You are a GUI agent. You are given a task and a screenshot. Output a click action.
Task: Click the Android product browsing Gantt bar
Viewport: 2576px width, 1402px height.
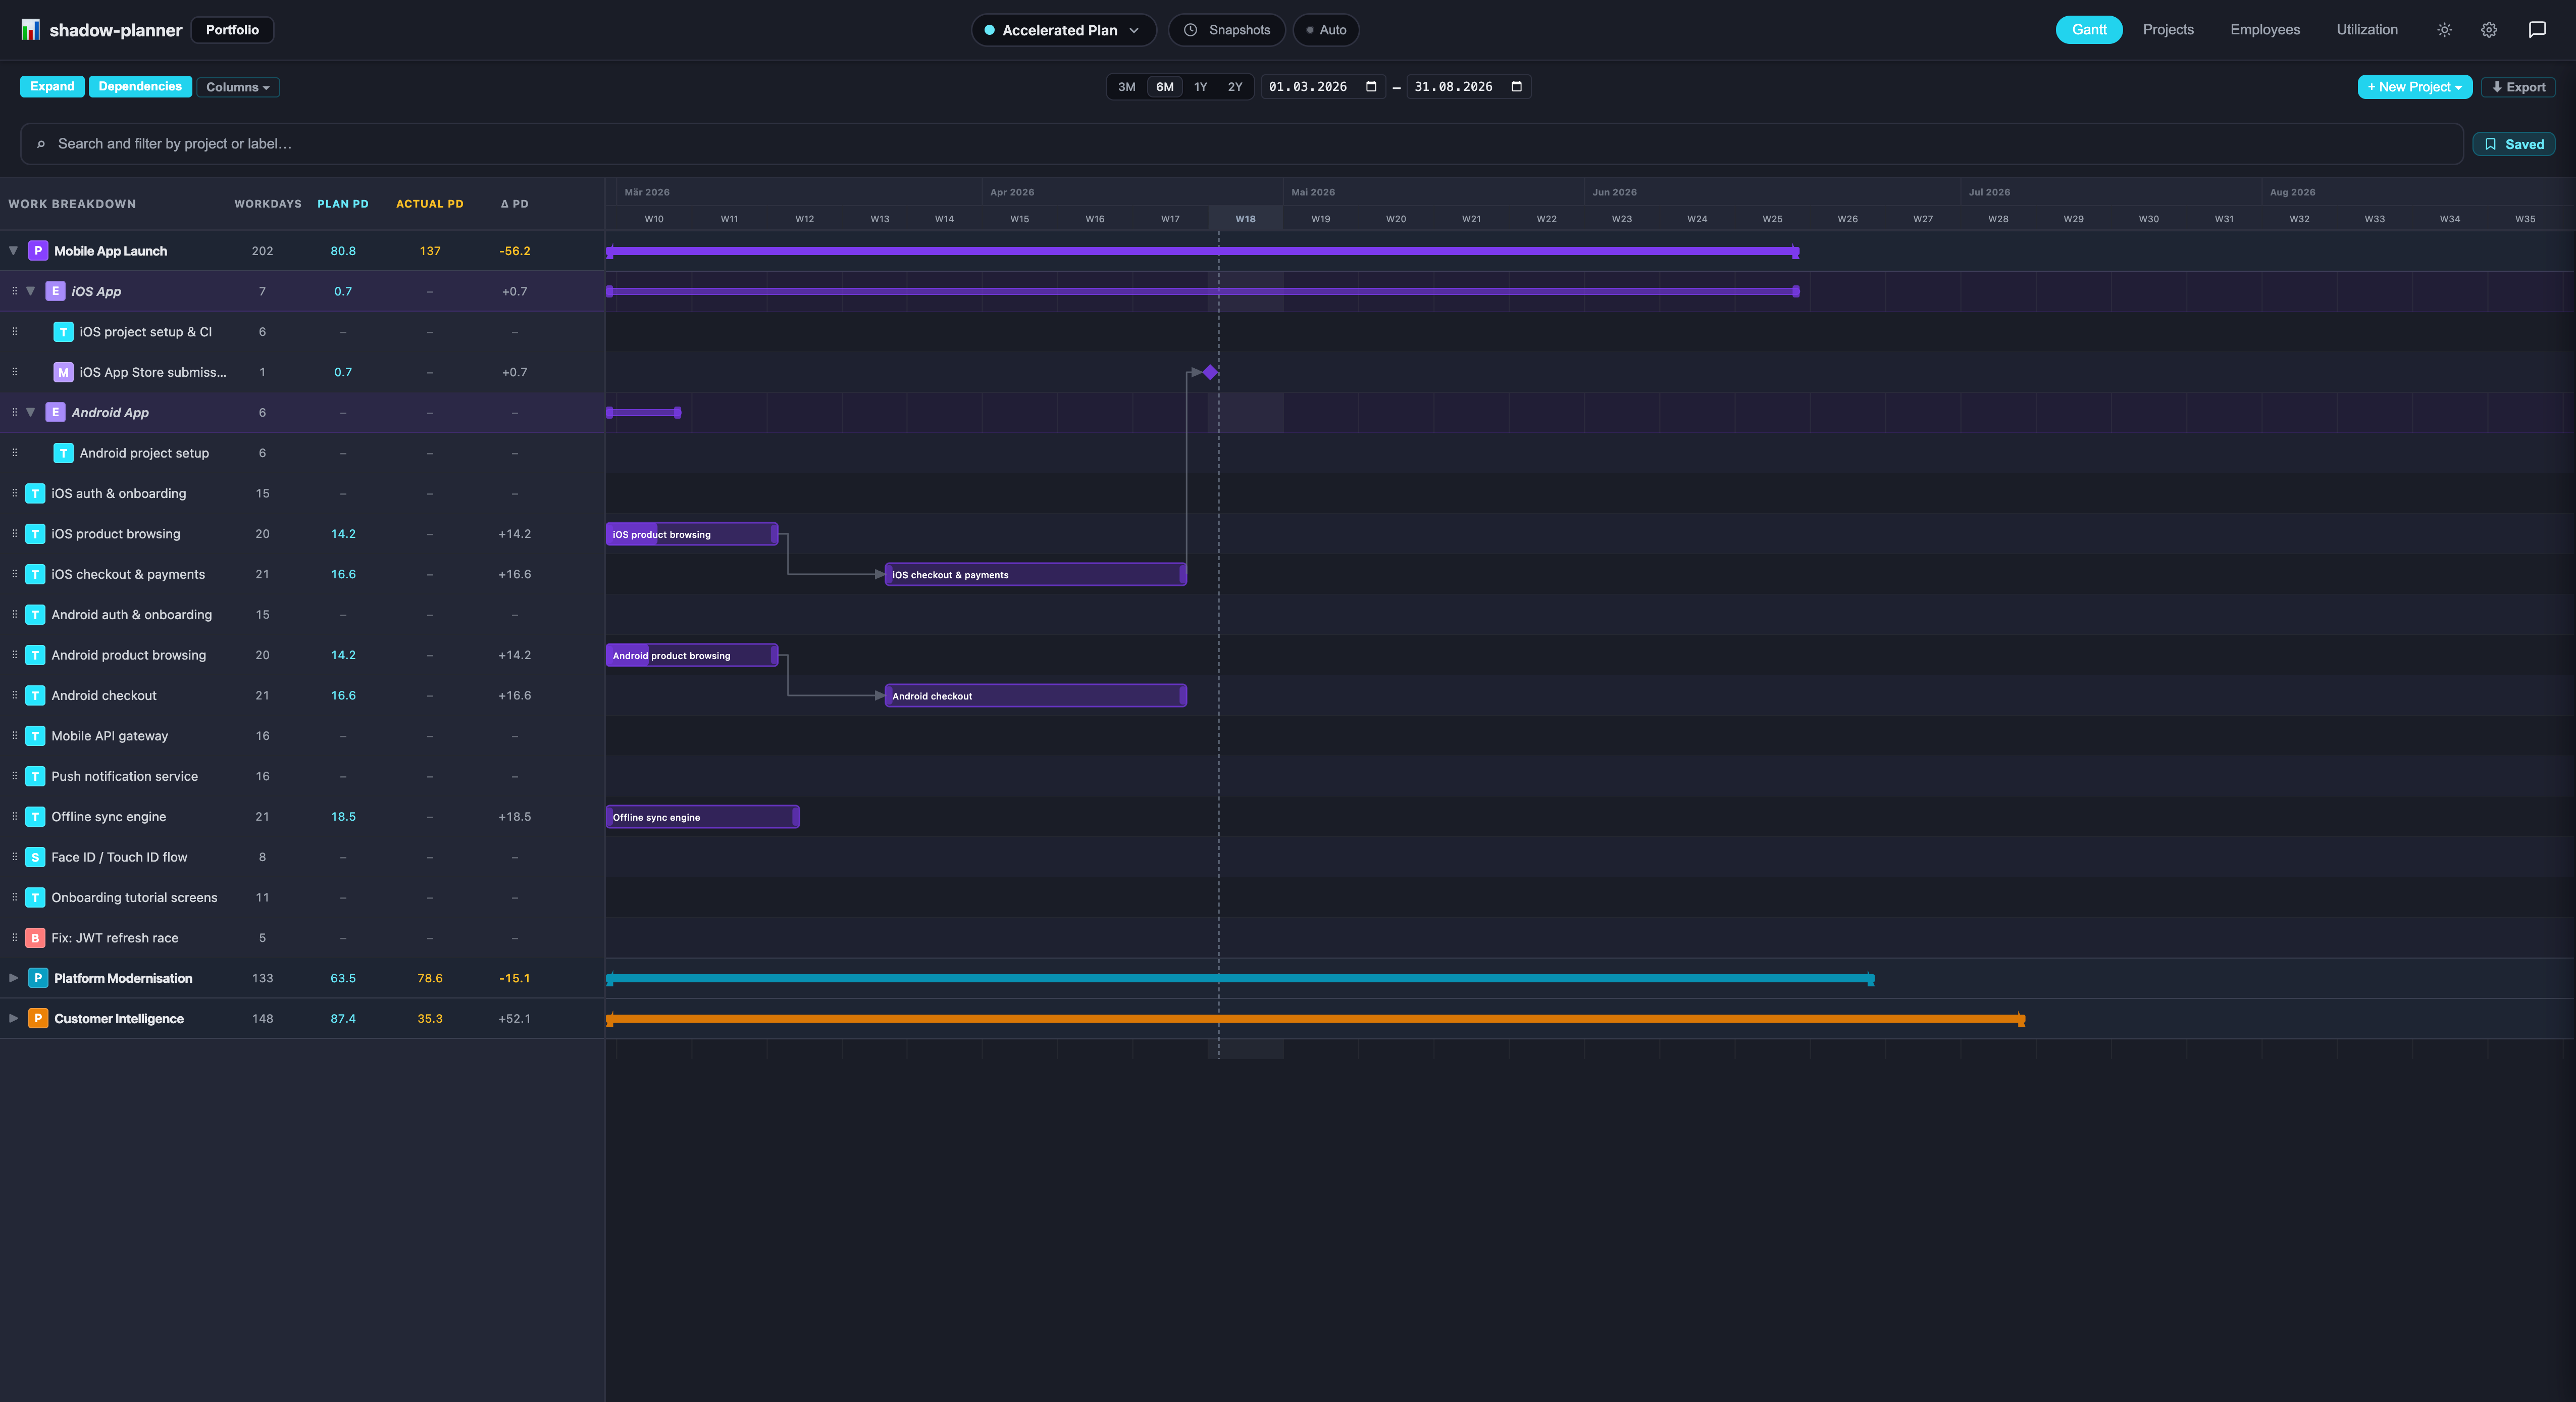click(692, 655)
